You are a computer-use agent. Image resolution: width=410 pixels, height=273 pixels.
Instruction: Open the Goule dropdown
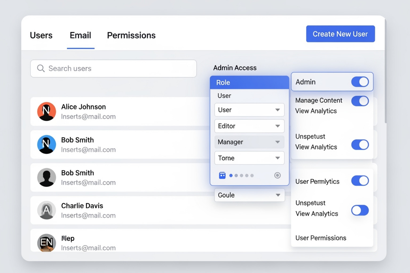pyautogui.click(x=249, y=195)
